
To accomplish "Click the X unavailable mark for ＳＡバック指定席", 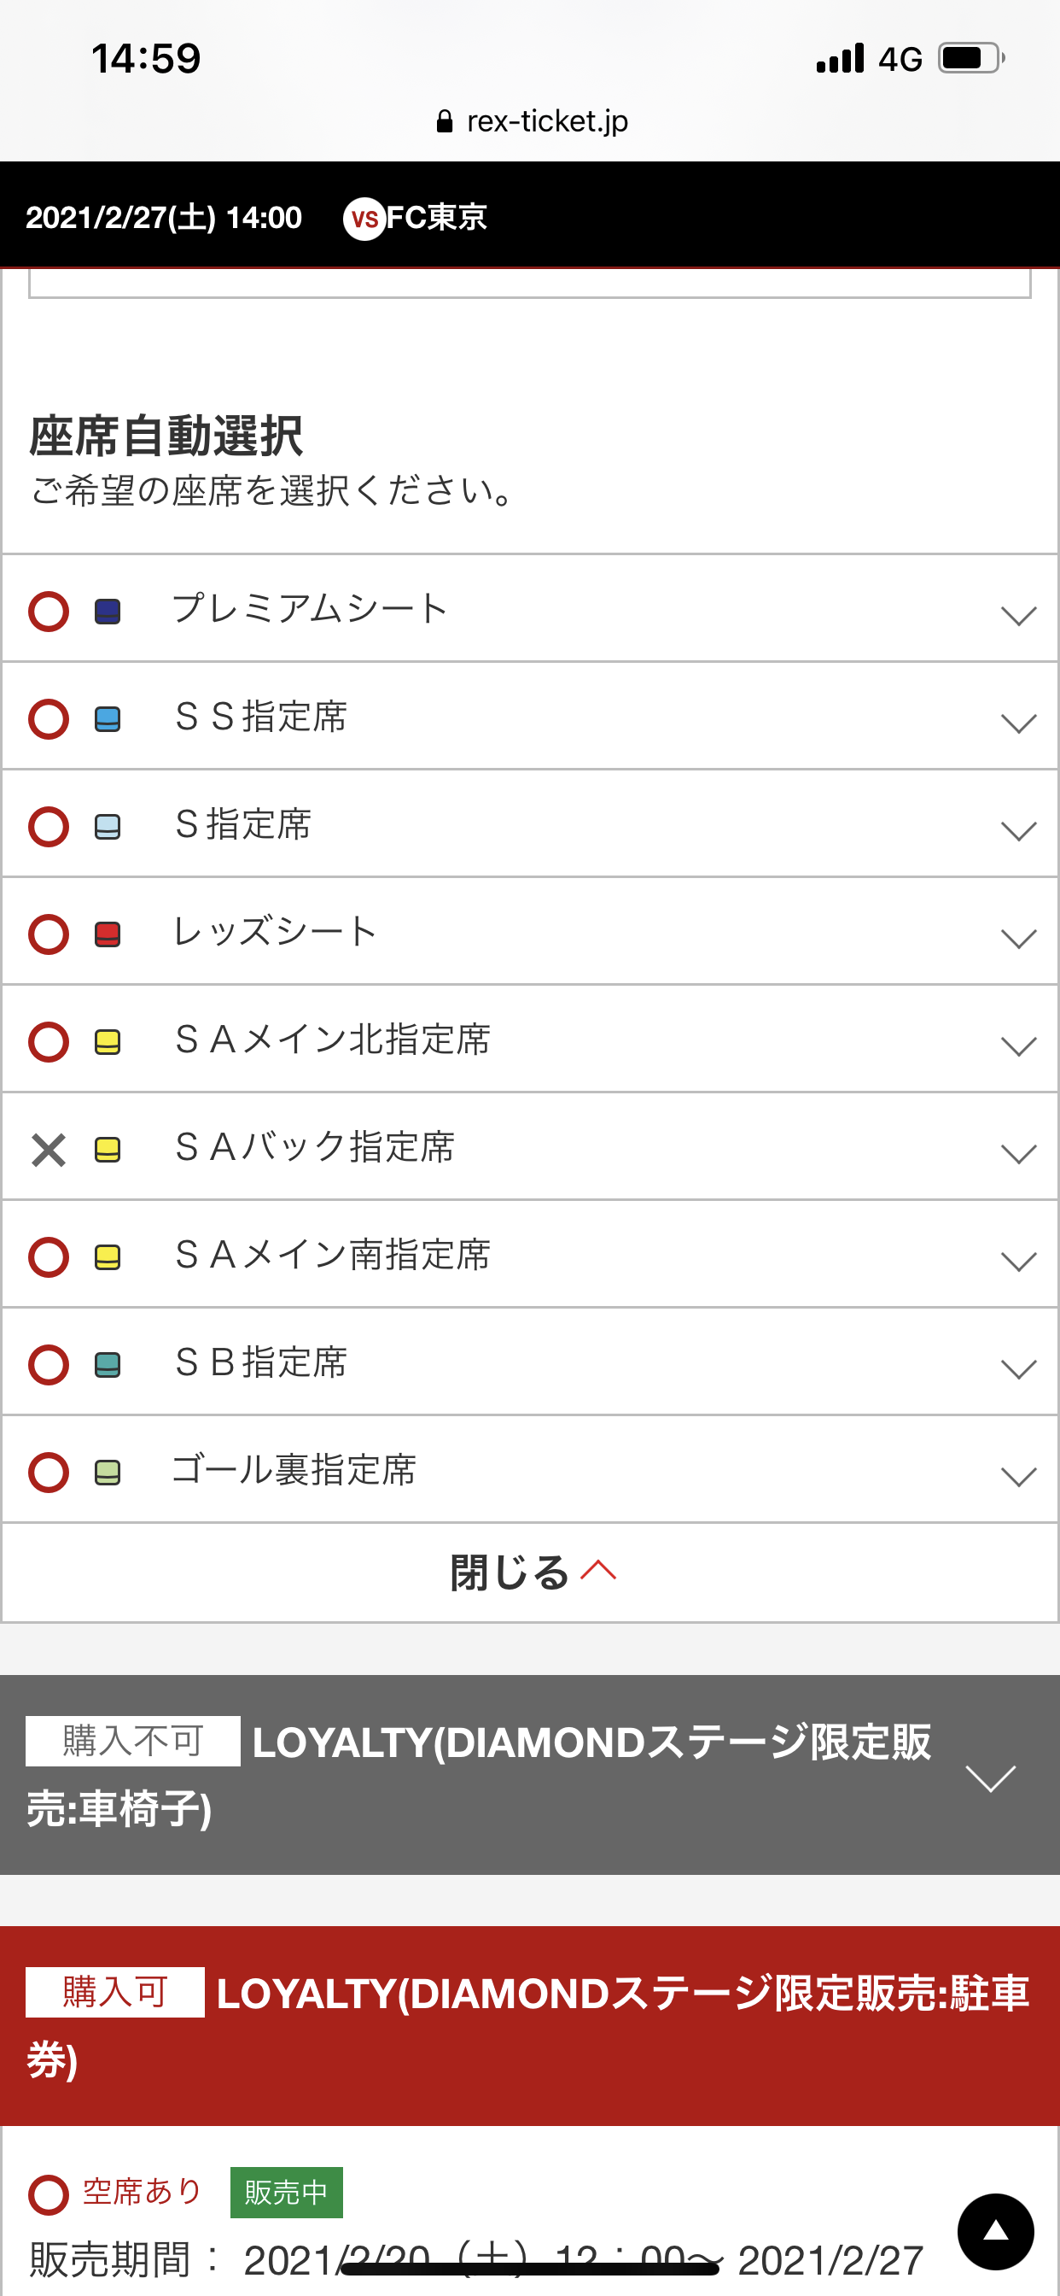I will [x=49, y=1150].
